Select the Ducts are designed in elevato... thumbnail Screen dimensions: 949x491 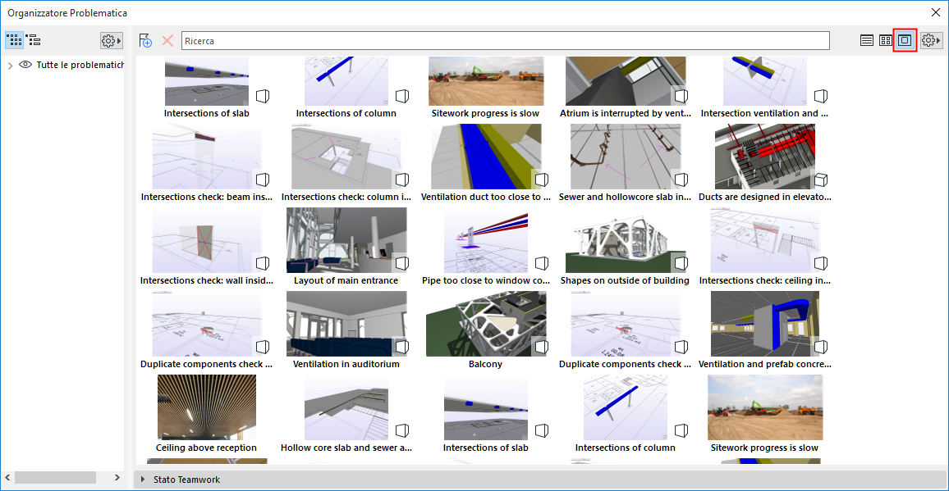pyautogui.click(x=765, y=157)
